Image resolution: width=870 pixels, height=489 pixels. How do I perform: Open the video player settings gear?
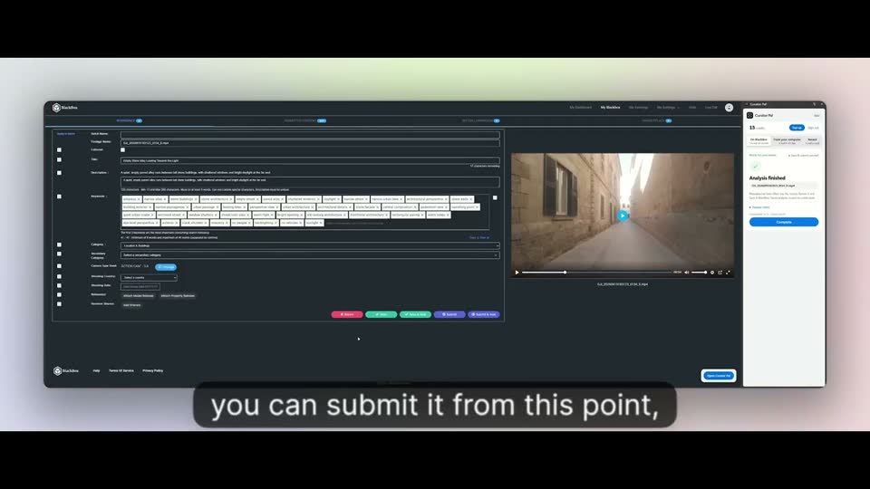tap(712, 273)
